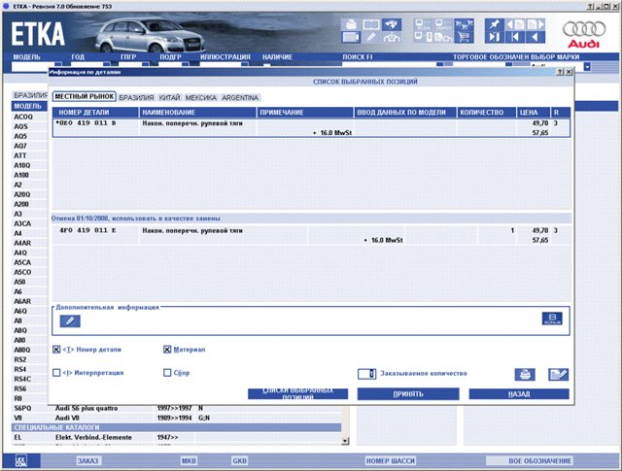This screenshot has width=622, height=471.
Task: Click the first monitor icon in toolbar
Action: click(x=423, y=24)
